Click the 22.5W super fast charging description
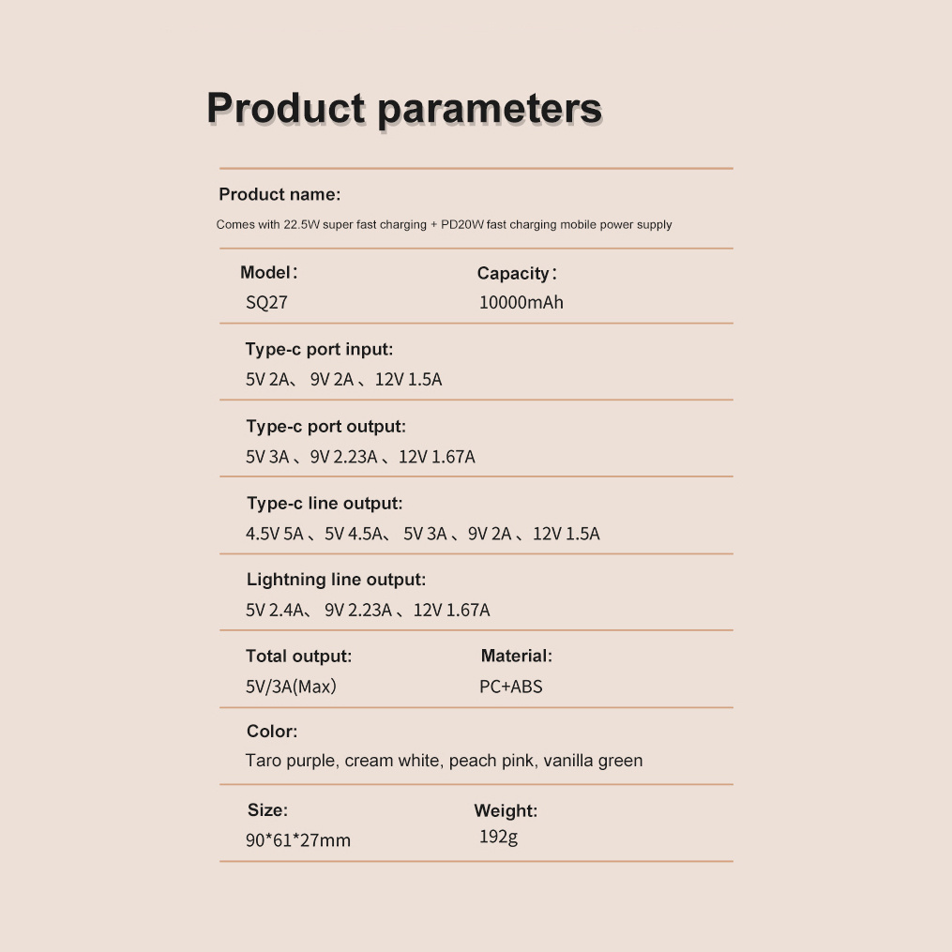The height and width of the screenshot is (952, 952). click(x=444, y=225)
